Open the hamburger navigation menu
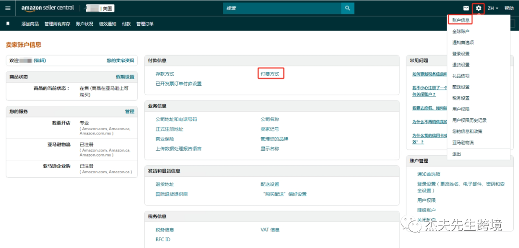Viewport: 519px width, 248px height. pyautogui.click(x=8, y=8)
